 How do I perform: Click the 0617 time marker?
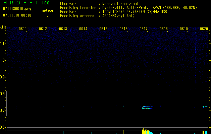click(144, 29)
